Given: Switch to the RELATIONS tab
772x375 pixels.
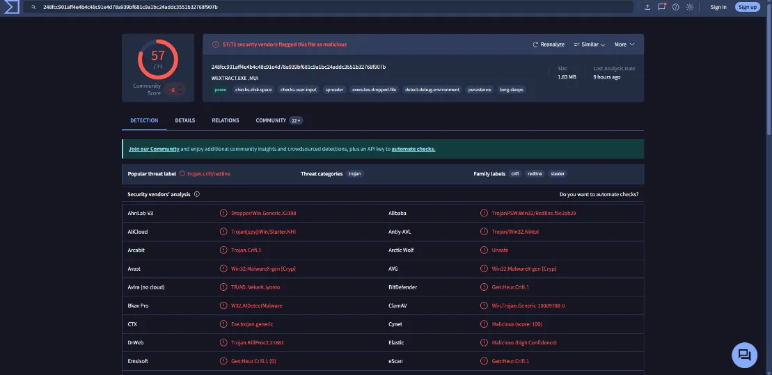Looking at the screenshot, I should pos(226,120).
